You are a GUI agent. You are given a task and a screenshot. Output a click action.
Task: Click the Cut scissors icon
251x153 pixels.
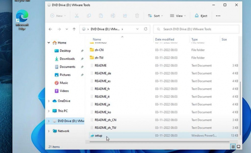click(x=77, y=16)
